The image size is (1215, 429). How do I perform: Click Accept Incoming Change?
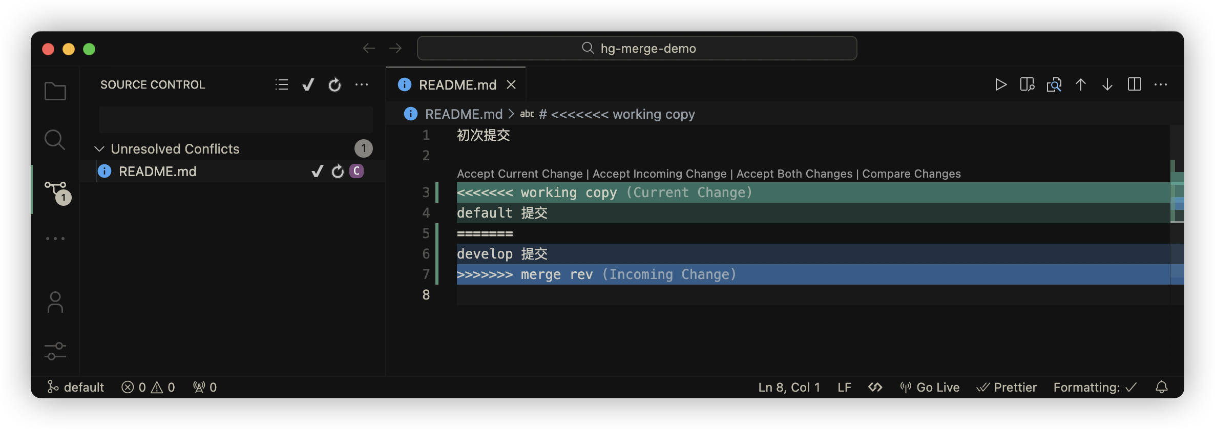pos(659,174)
